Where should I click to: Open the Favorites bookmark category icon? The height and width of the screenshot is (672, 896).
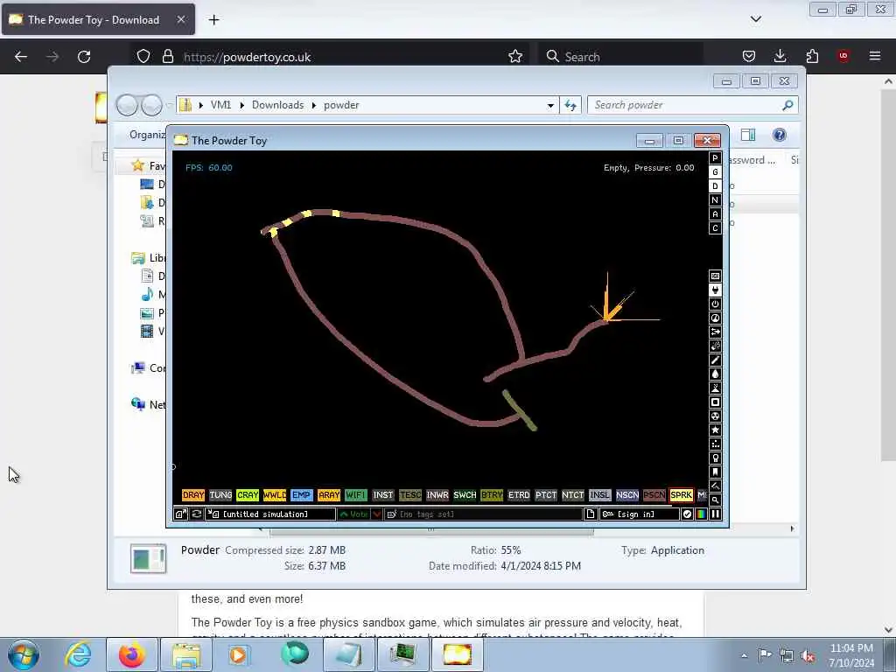pyautogui.click(x=715, y=472)
